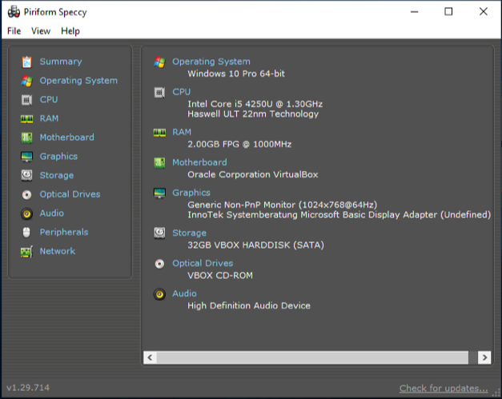The width and height of the screenshot is (502, 399).
Task: Click Audio speaker icon in summary panel
Action: point(159,294)
